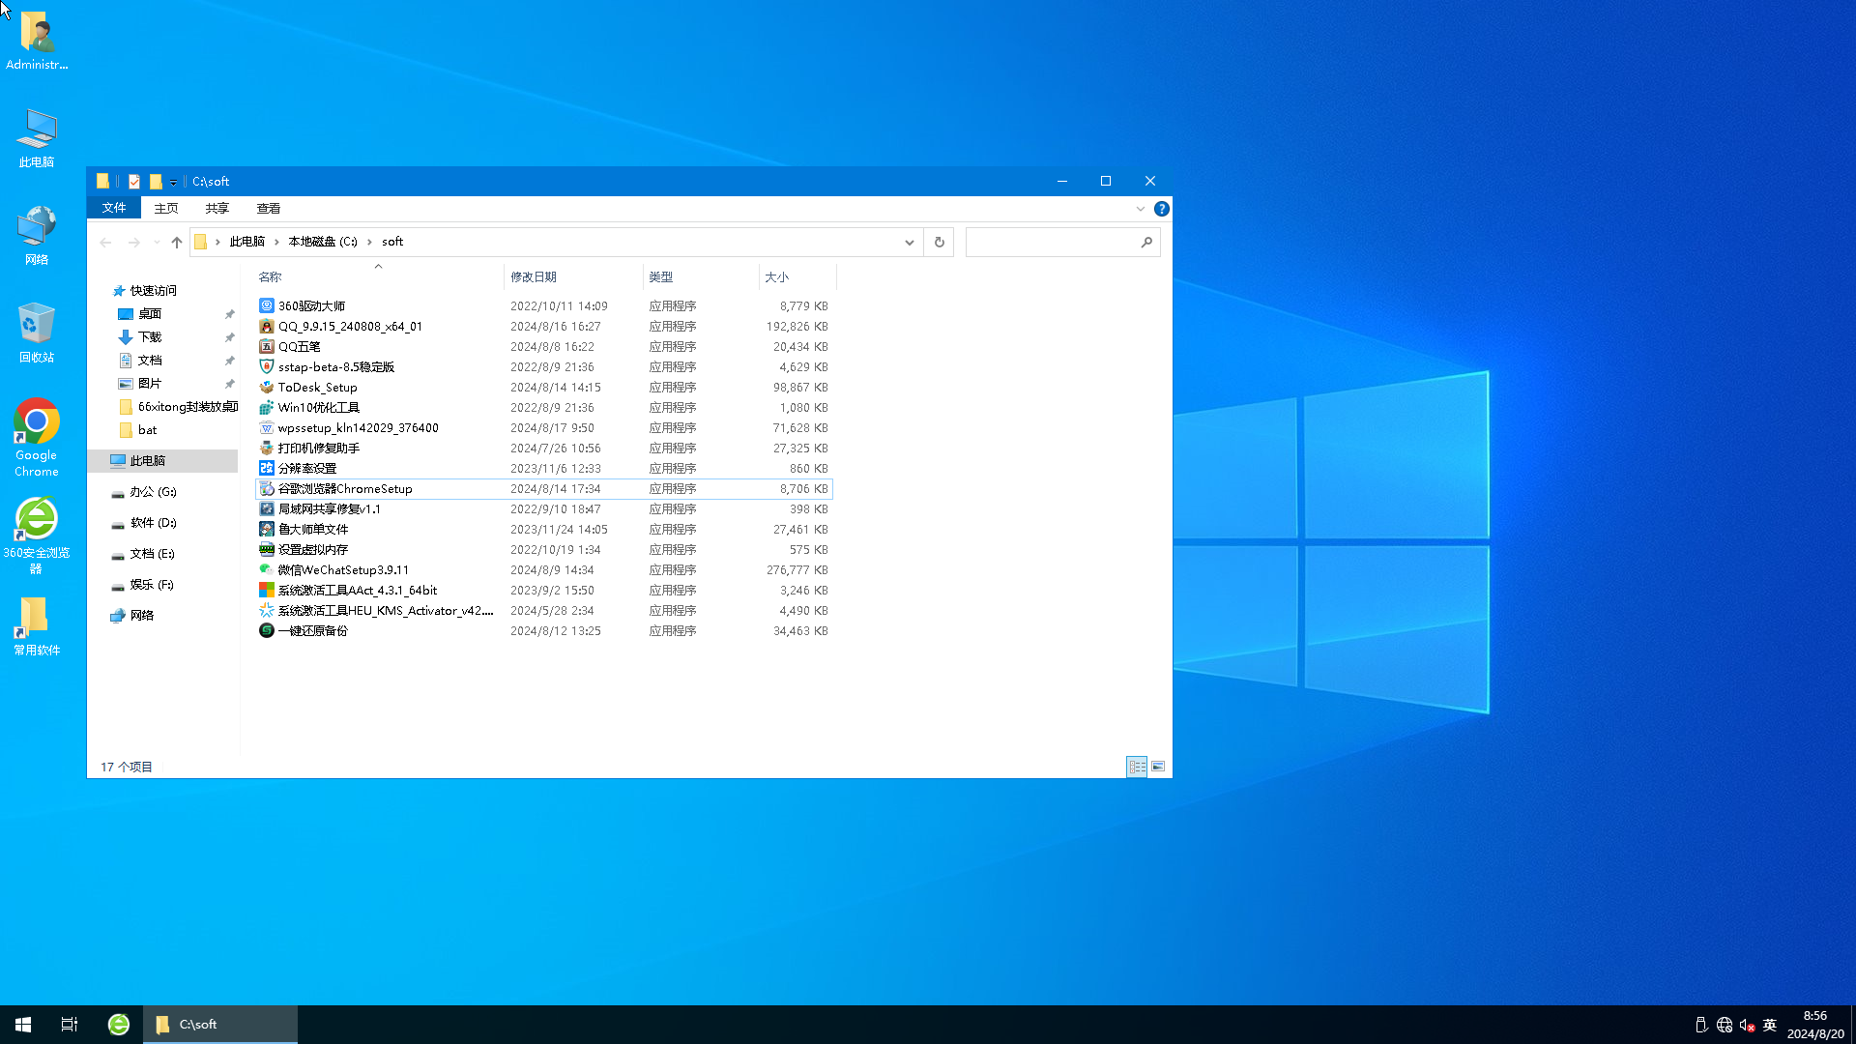This screenshot has width=1856, height=1044.
Task: Open the 共享 ribbon tab
Action: tap(217, 208)
